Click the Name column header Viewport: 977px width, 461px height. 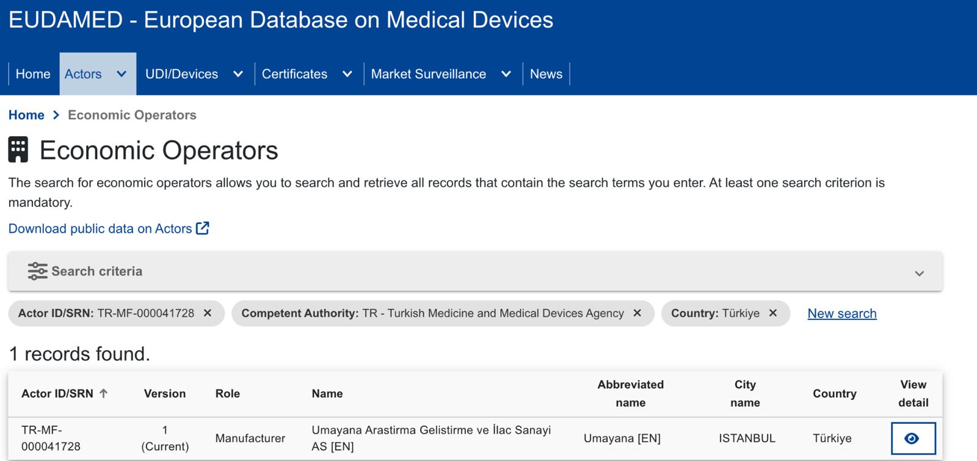tap(327, 394)
